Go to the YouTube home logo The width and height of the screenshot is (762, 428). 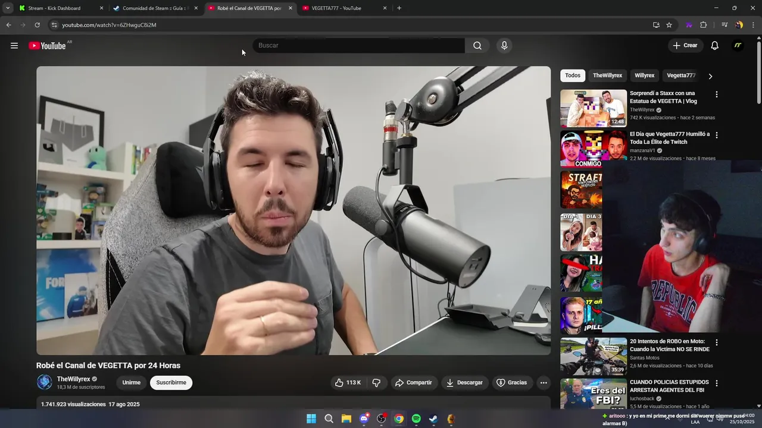tap(48, 46)
